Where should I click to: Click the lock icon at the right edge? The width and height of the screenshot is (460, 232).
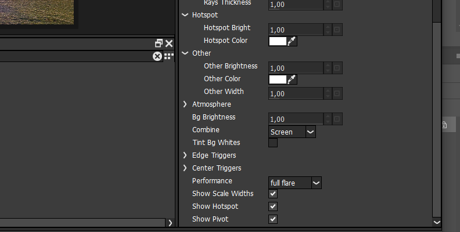click(444, 125)
